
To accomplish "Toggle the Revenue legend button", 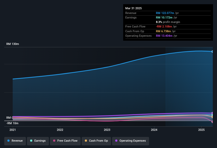I will click(x=15, y=141).
